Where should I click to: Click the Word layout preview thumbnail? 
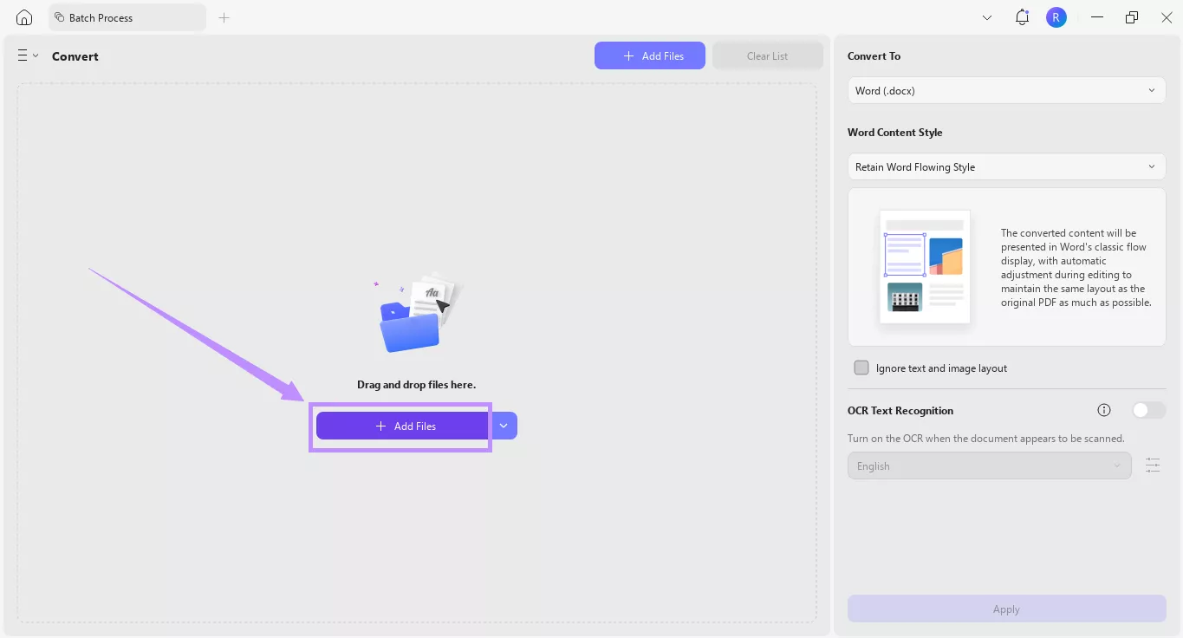pos(924,266)
